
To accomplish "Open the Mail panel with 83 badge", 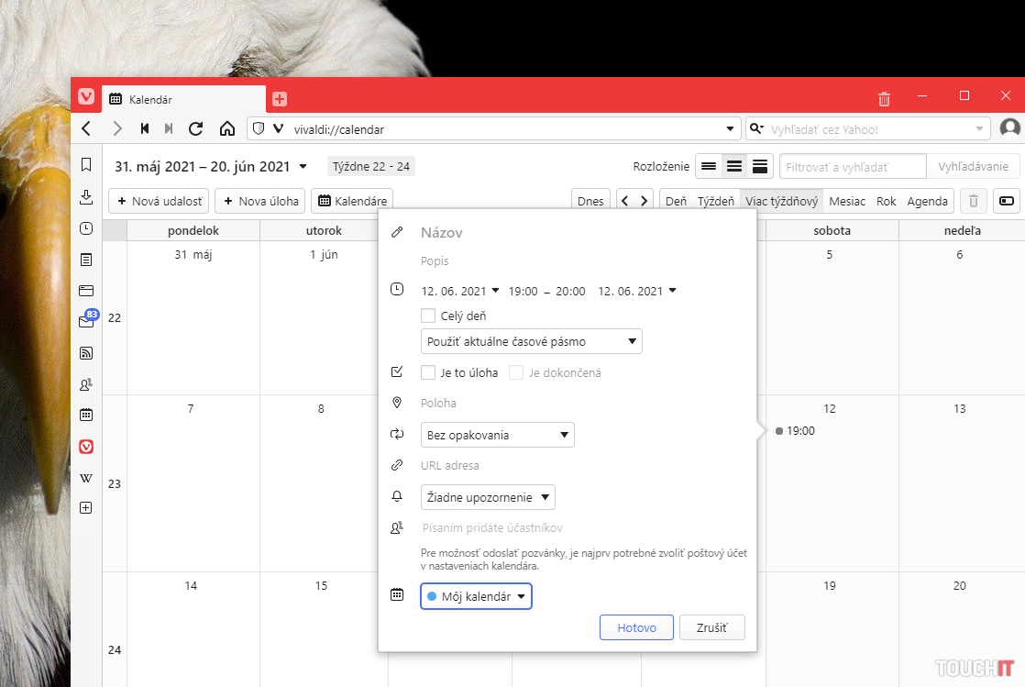I will tap(86, 321).
